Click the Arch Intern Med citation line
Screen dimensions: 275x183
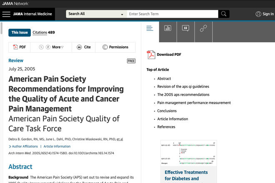coord(61,153)
